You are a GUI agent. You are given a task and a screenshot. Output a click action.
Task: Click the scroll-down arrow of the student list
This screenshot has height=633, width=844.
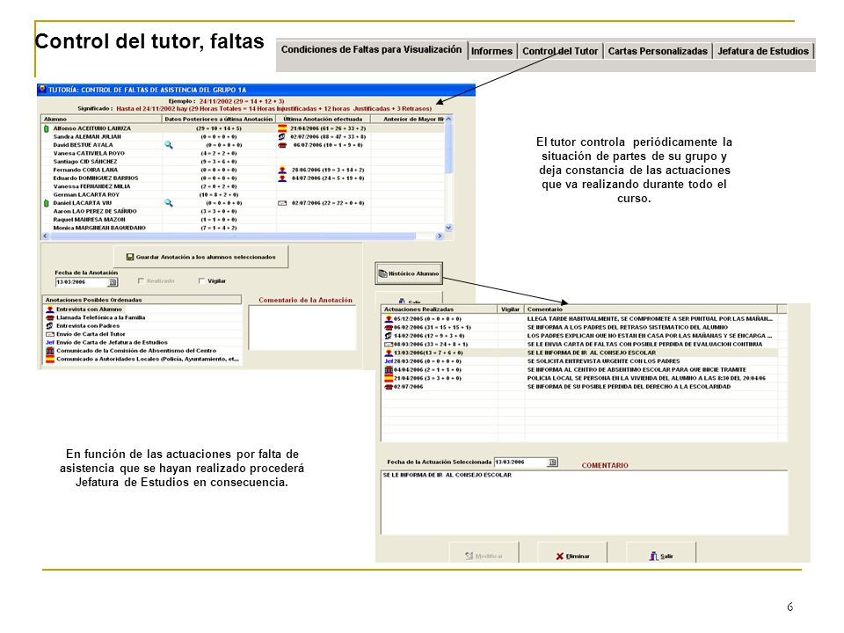449,229
